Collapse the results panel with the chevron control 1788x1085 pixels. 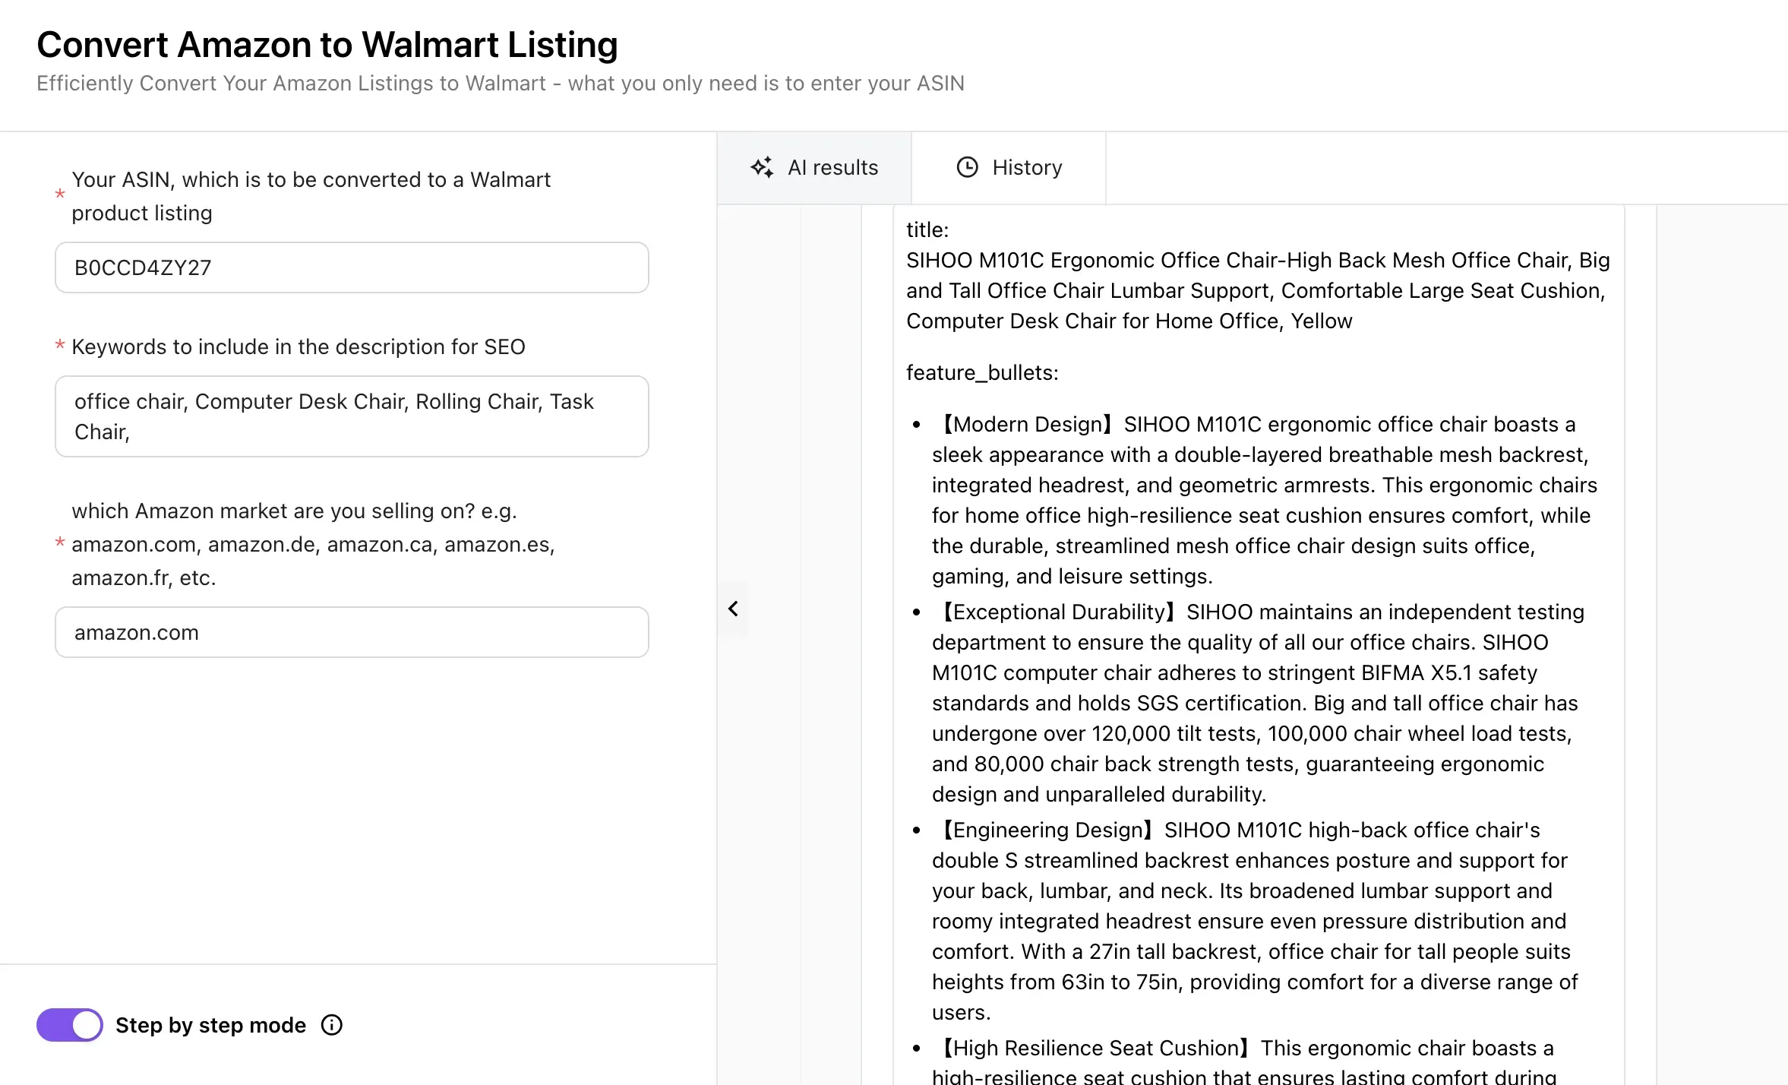point(733,608)
